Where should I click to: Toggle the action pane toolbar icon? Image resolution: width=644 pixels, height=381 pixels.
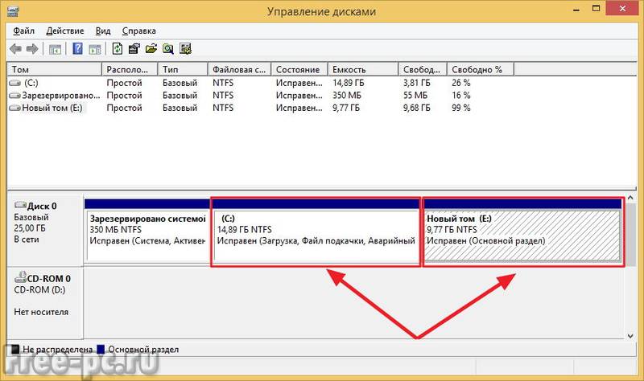pos(95,49)
